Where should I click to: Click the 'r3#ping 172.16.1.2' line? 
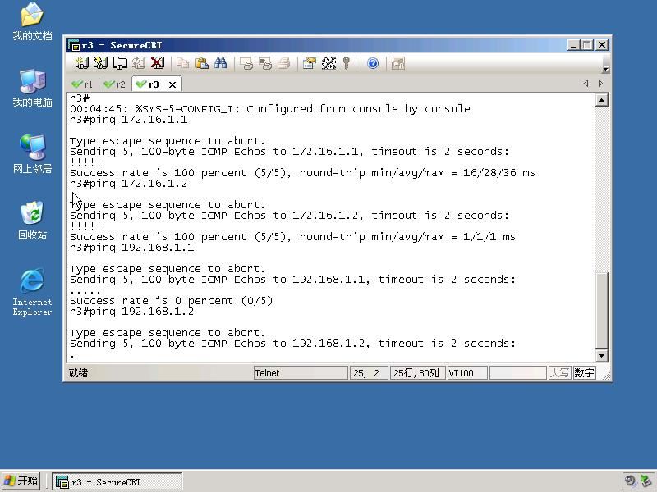pos(129,184)
